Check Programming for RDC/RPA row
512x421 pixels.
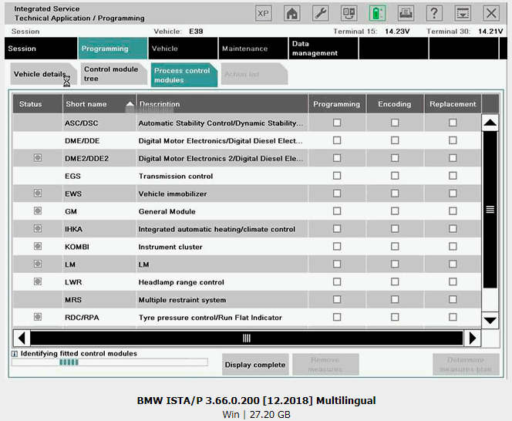click(337, 317)
